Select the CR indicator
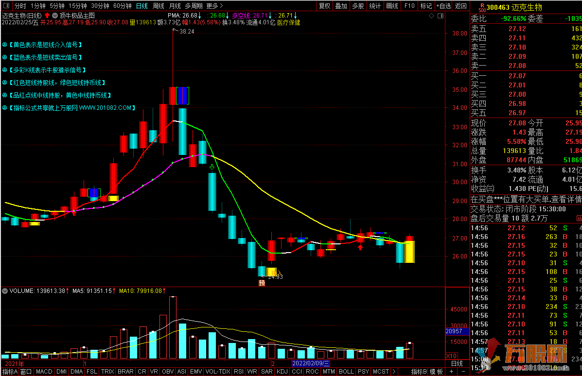The height and width of the screenshot is (376, 582). [142, 372]
